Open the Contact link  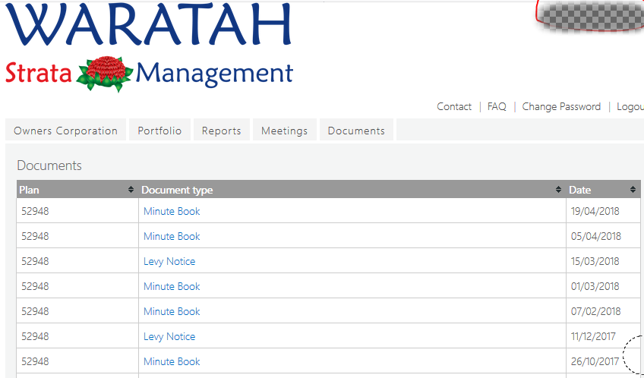point(454,107)
